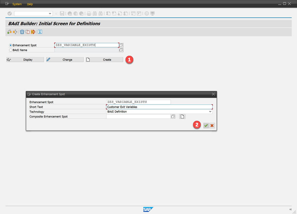Select the Enhancement Spot radio button

(11, 45)
